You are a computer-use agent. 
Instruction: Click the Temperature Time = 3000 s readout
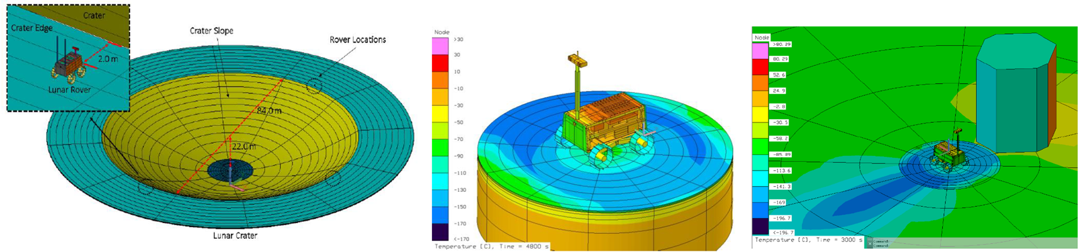click(x=808, y=240)
